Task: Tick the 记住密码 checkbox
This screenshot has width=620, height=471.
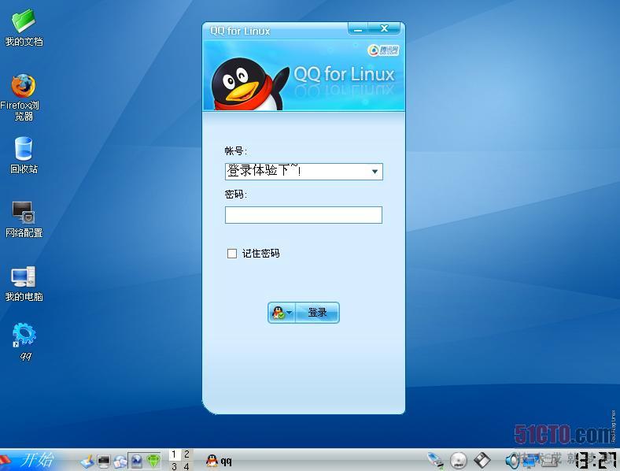Action: 232,254
